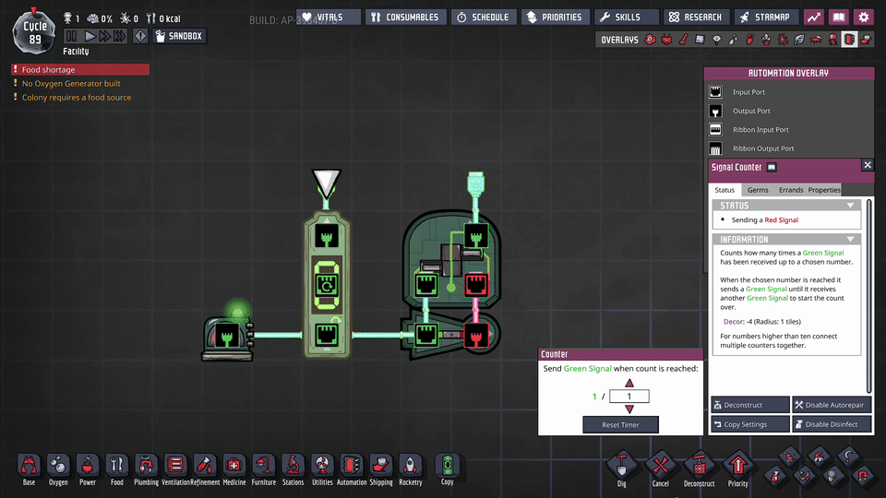Collapse the Information section header

tap(786, 239)
